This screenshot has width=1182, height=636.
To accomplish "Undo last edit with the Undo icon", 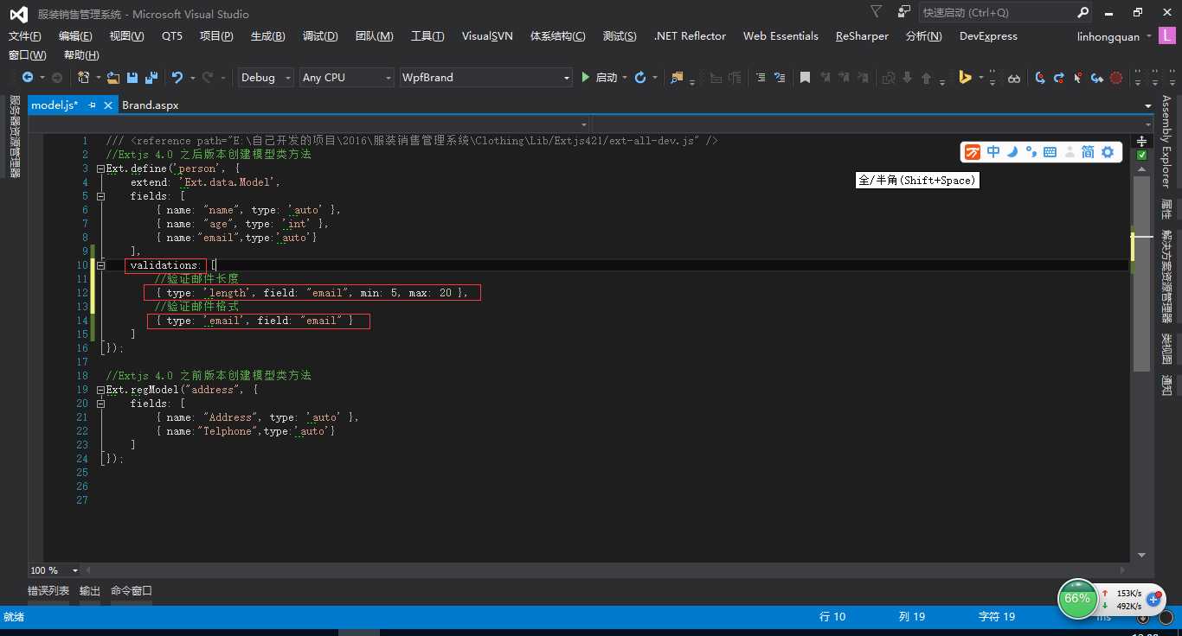I will 177,78.
